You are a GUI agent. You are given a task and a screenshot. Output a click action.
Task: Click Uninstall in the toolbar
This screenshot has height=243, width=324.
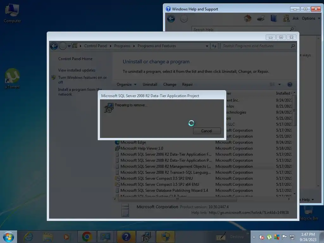[150, 84]
